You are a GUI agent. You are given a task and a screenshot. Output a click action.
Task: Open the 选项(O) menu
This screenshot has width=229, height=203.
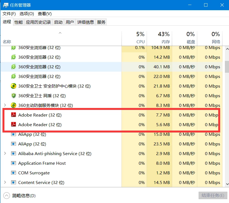click(x=27, y=14)
